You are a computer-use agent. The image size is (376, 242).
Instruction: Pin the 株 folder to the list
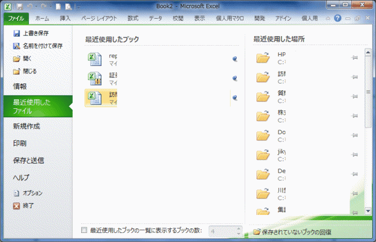tap(355, 116)
